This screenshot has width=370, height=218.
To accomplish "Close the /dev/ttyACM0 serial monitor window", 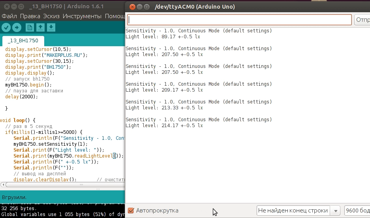I will (x=133, y=7).
